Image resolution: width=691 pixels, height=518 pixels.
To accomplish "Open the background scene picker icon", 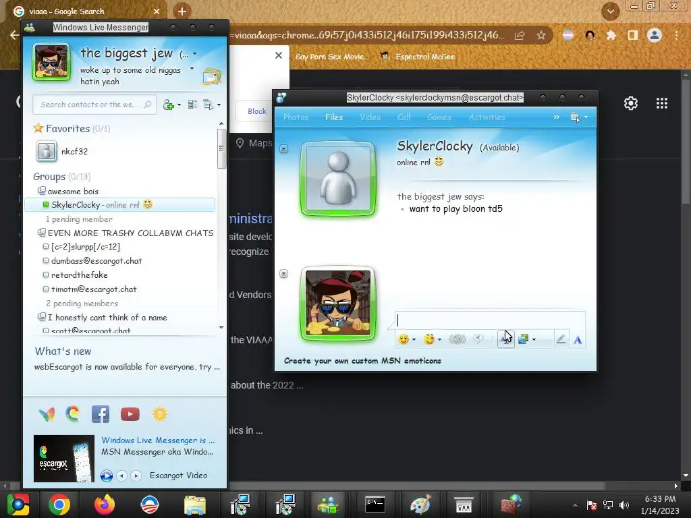I will 523,339.
